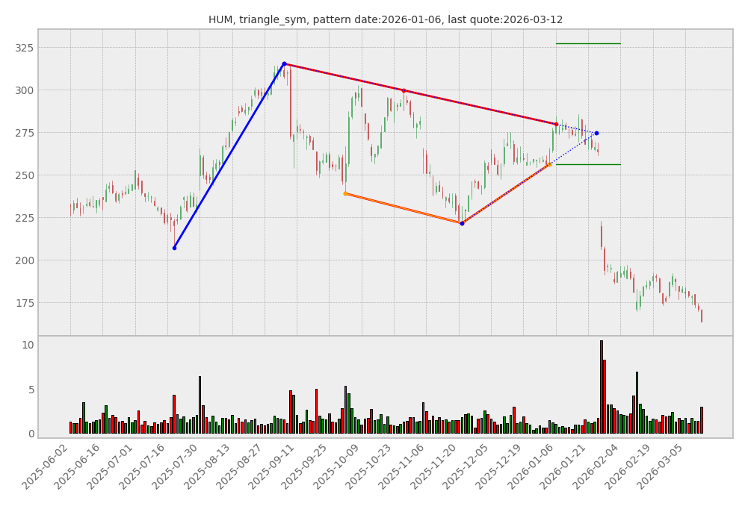Click the blue starting point near 207
The height and width of the screenshot is (506, 748).
[174, 248]
